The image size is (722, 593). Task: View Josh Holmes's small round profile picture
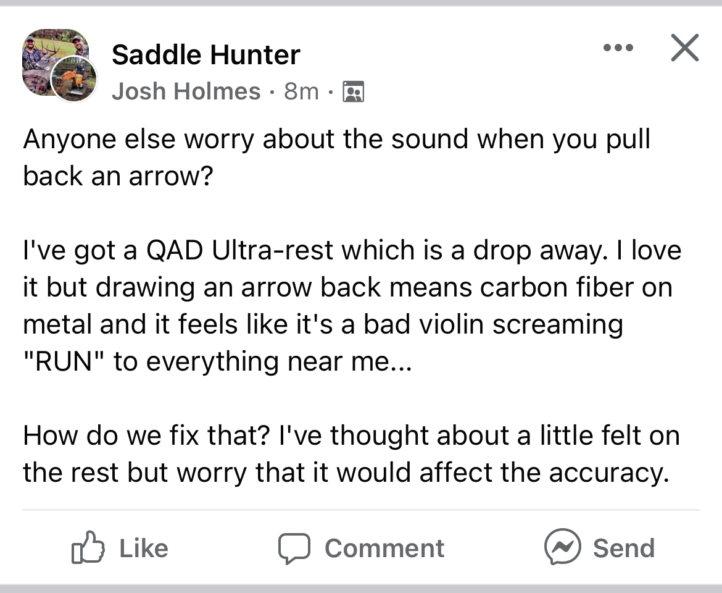74,79
